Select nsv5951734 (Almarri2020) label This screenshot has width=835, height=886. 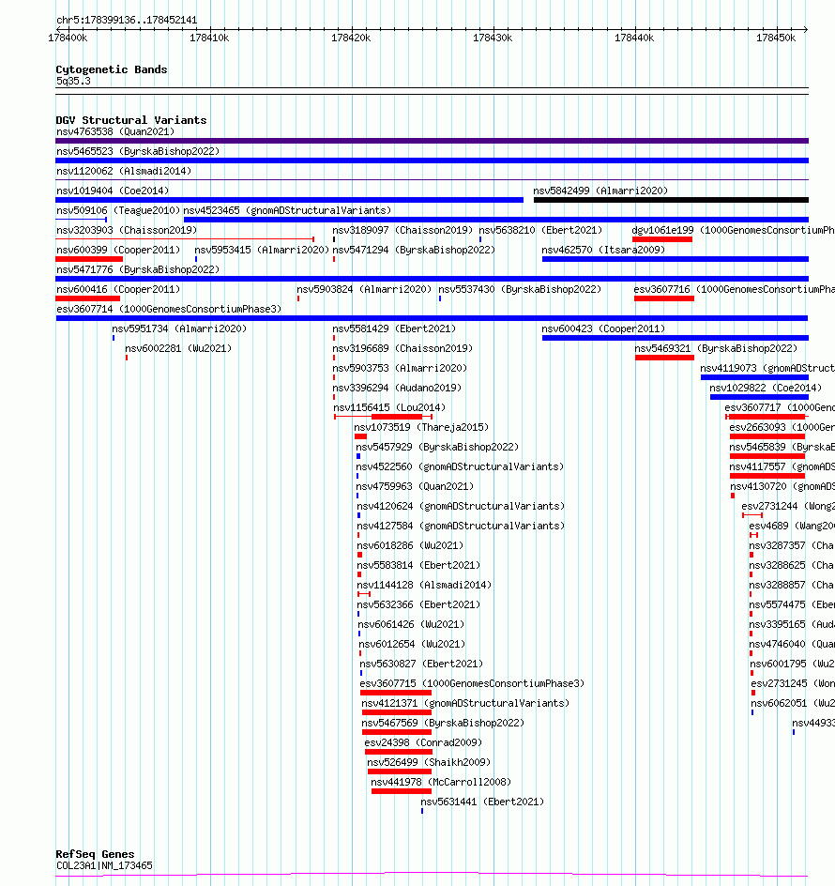pyautogui.click(x=179, y=328)
